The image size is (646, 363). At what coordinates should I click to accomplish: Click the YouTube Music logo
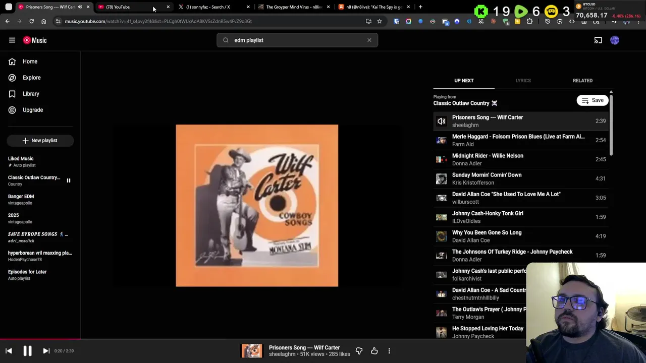coord(35,40)
